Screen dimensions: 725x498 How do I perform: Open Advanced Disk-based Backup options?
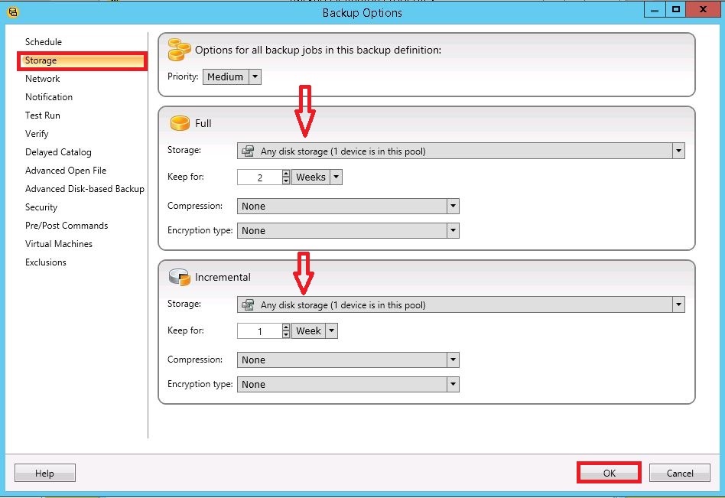[85, 189]
